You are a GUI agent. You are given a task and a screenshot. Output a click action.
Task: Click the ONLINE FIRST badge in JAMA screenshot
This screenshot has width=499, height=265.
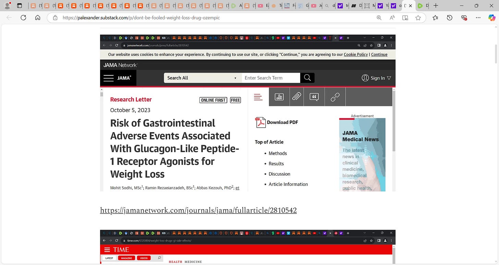[x=213, y=100]
